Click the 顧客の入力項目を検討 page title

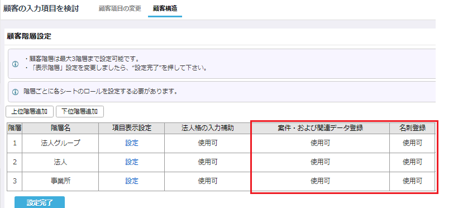click(x=41, y=8)
